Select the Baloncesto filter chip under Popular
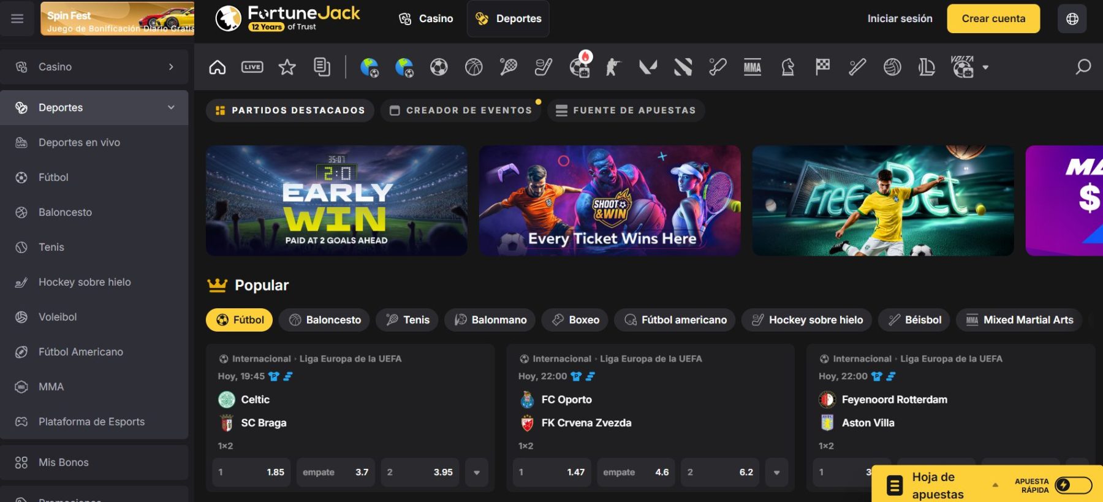The image size is (1103, 502). coord(325,320)
